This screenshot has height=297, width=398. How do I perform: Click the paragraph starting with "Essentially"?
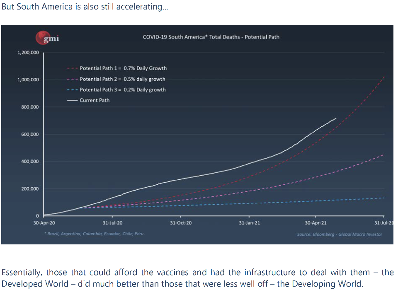click(197, 278)
